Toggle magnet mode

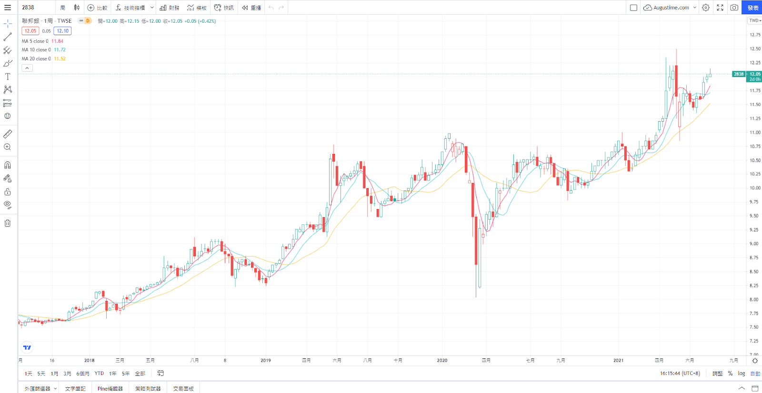coord(8,165)
